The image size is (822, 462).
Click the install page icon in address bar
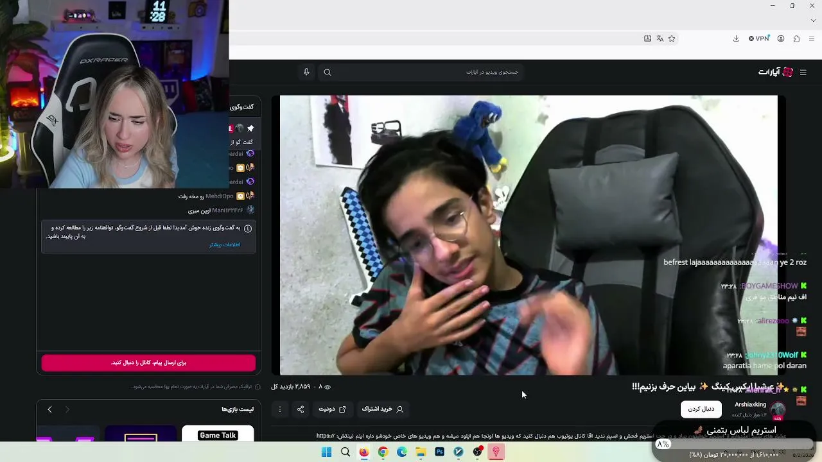pyautogui.click(x=647, y=38)
